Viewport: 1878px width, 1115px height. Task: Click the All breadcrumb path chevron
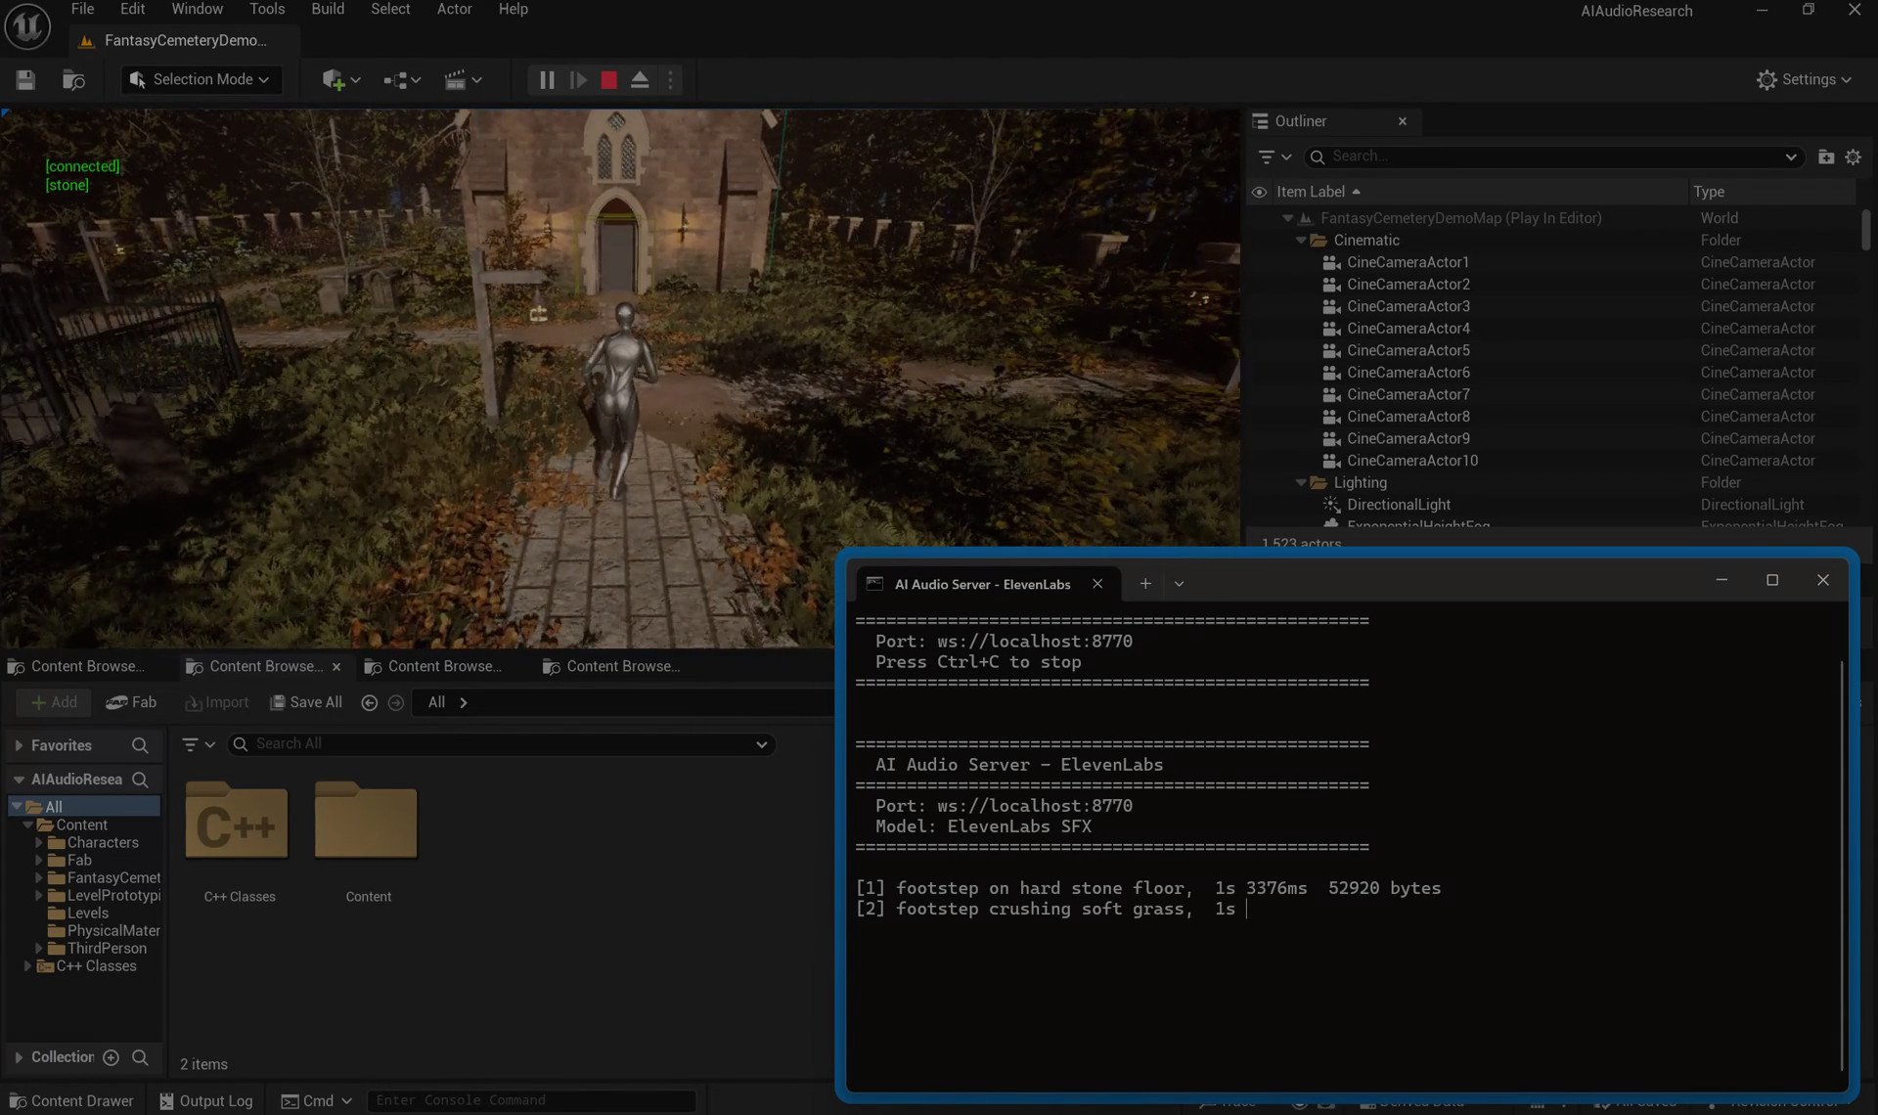(464, 702)
